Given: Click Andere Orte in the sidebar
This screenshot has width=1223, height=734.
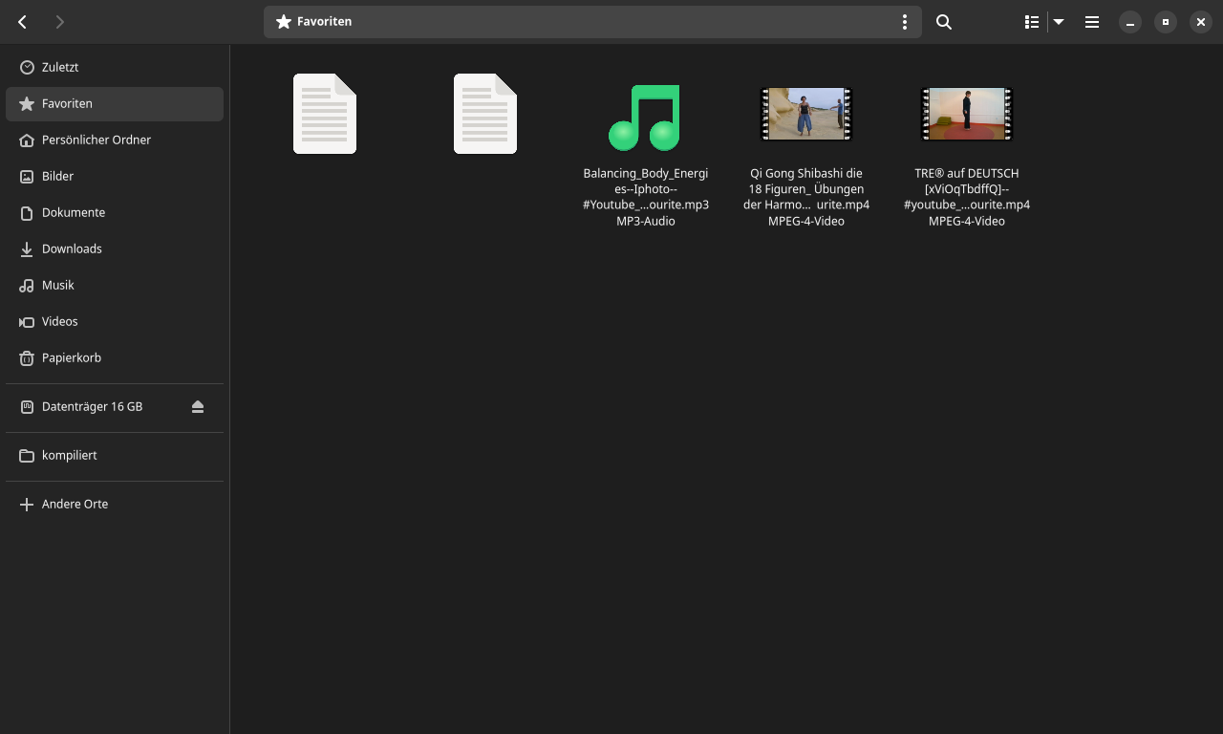Looking at the screenshot, I should (75, 504).
